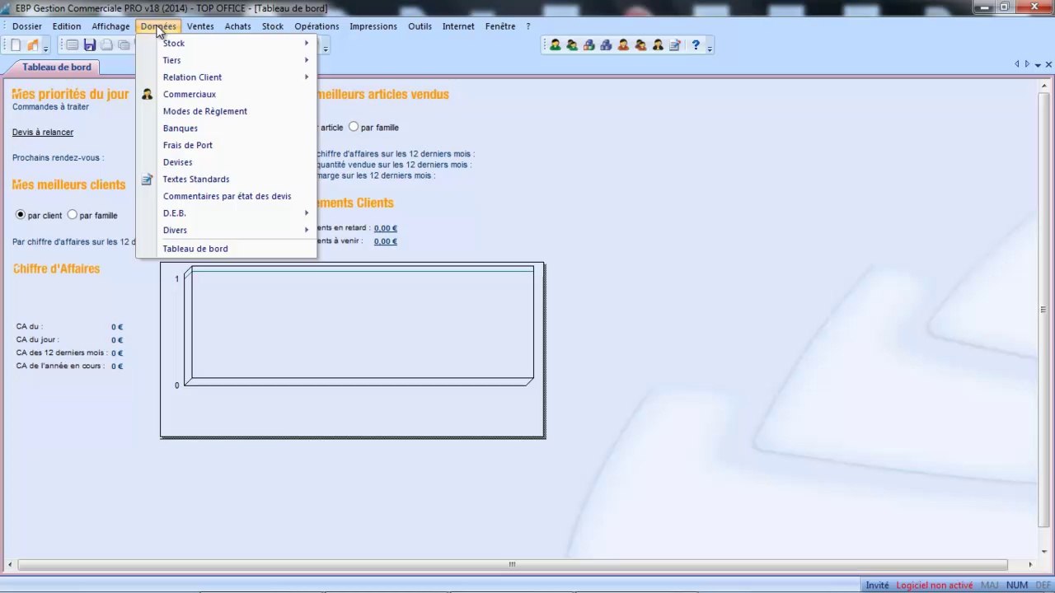Open client families with the green group icon

(572, 45)
